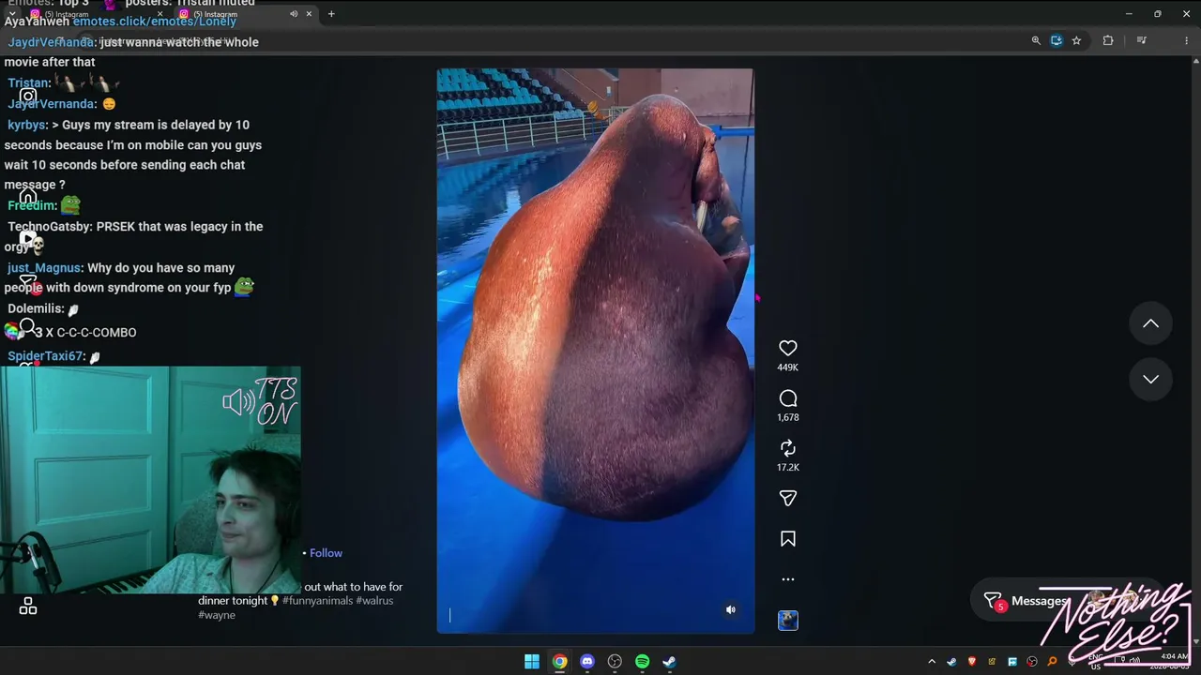Click the 449K likes count
Viewport: 1201px width, 675px height.
click(788, 367)
